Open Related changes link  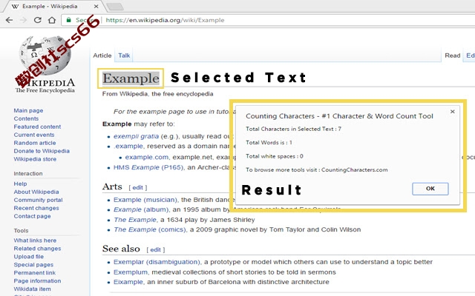click(37, 249)
